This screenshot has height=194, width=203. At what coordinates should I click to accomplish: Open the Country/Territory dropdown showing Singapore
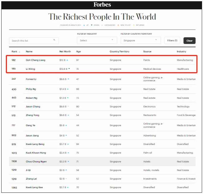(x=141, y=40)
